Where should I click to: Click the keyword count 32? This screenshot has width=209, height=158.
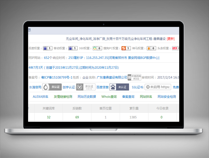(x=49, y=117)
